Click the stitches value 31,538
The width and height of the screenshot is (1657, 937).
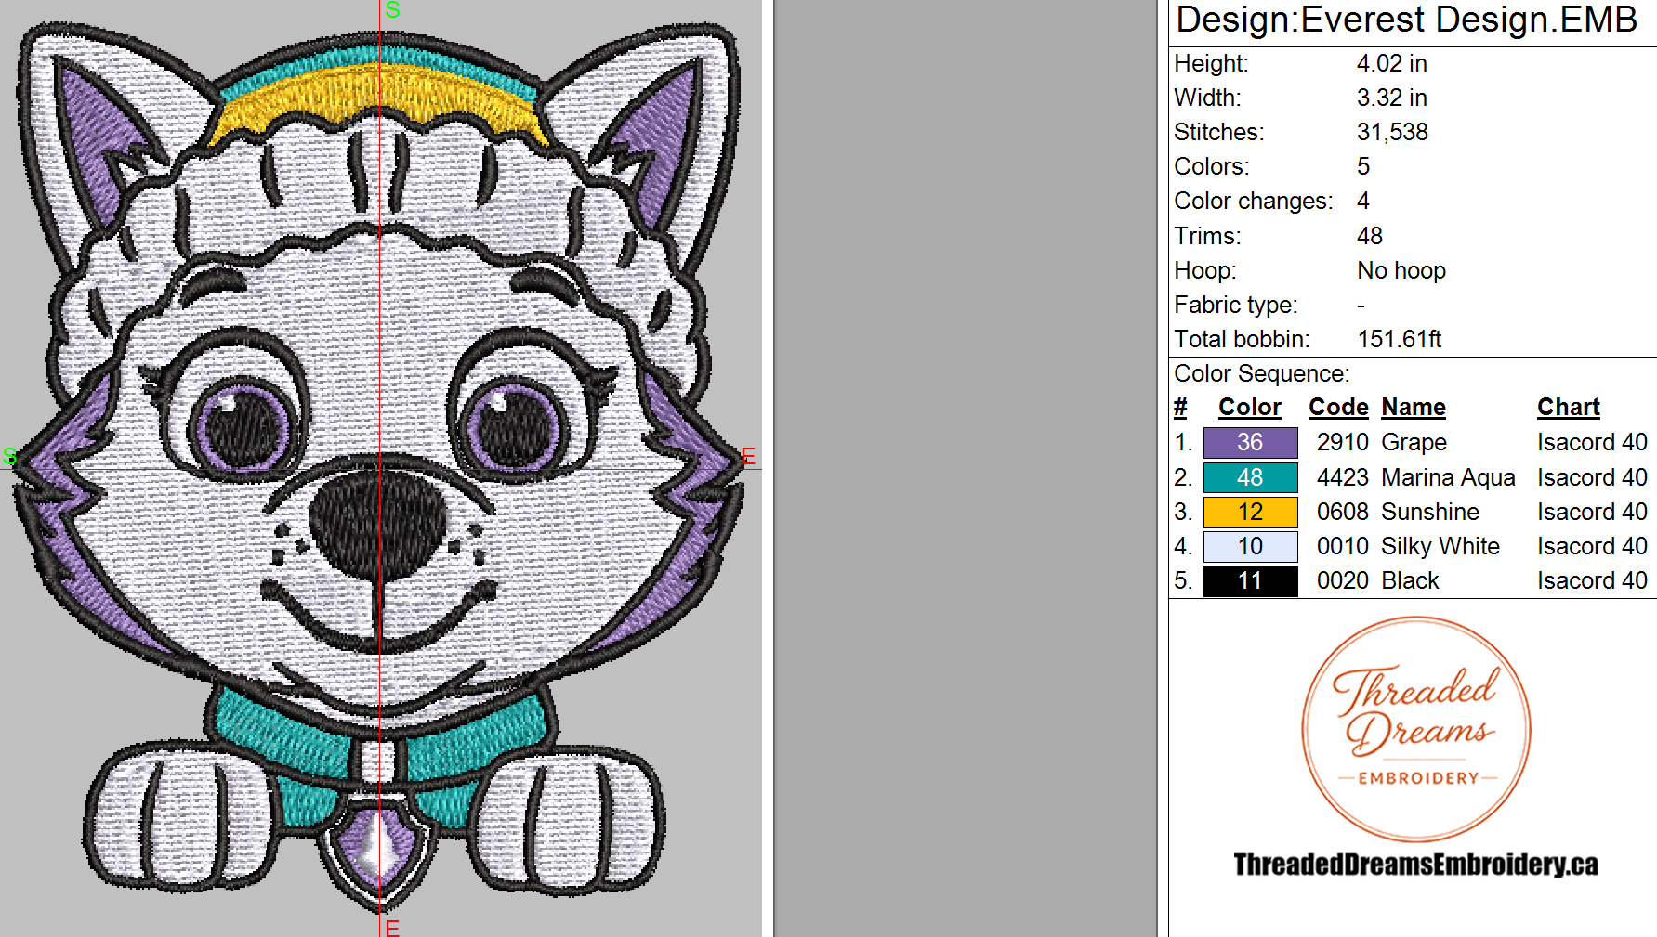(x=1392, y=132)
